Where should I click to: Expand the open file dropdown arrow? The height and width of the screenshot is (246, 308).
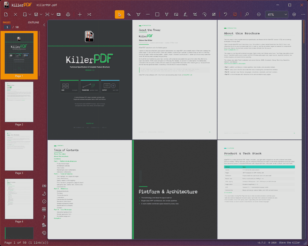pyautogui.click(x=30, y=15)
